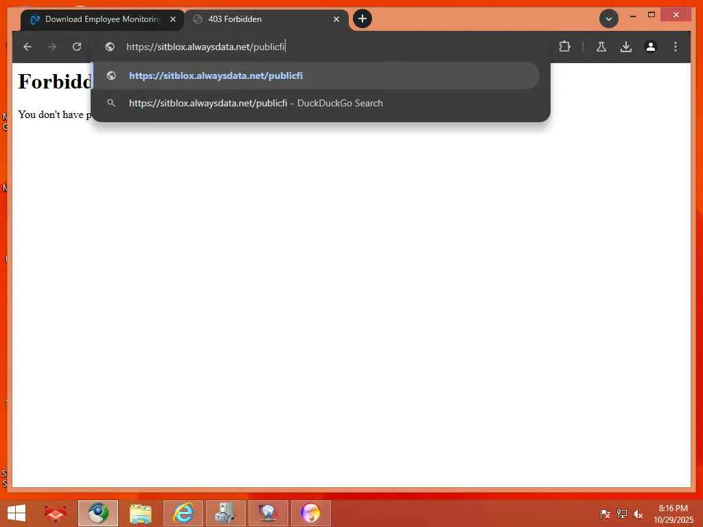Open Action Center flag icon in tray
The image size is (703, 527).
(x=605, y=513)
